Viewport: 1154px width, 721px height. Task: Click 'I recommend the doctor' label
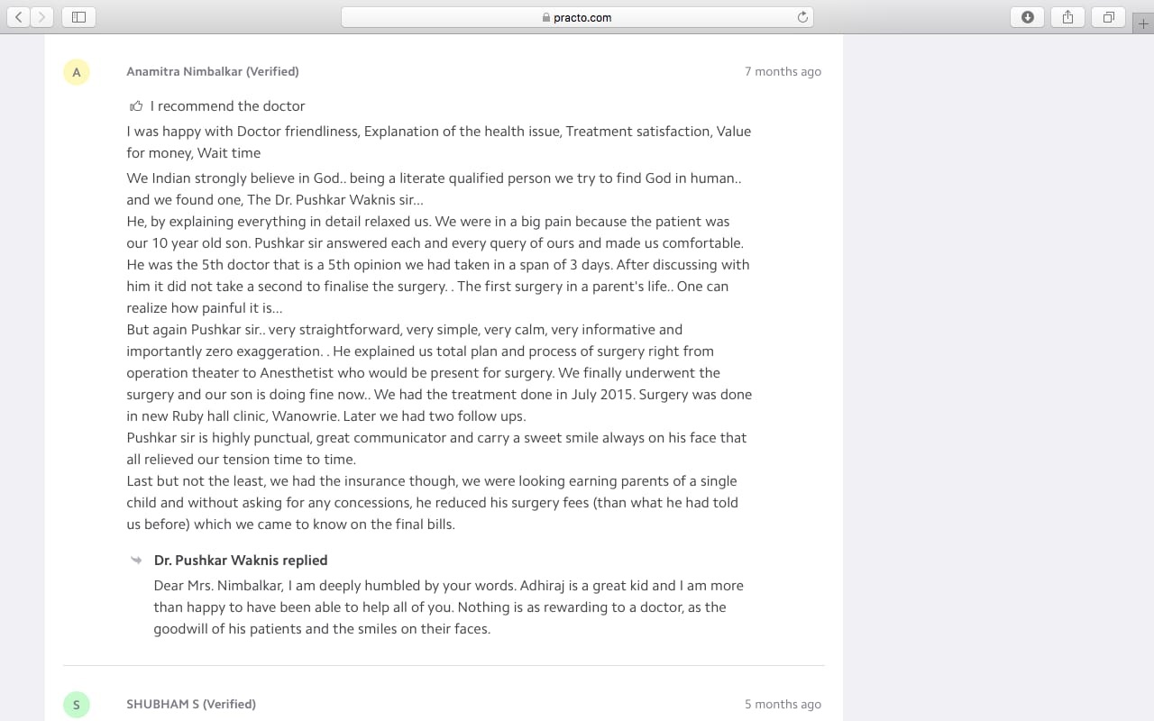[x=227, y=105]
